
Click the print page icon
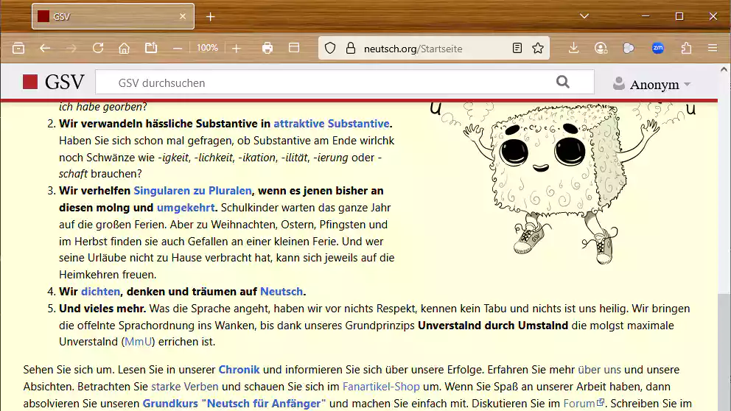pyautogui.click(x=267, y=48)
